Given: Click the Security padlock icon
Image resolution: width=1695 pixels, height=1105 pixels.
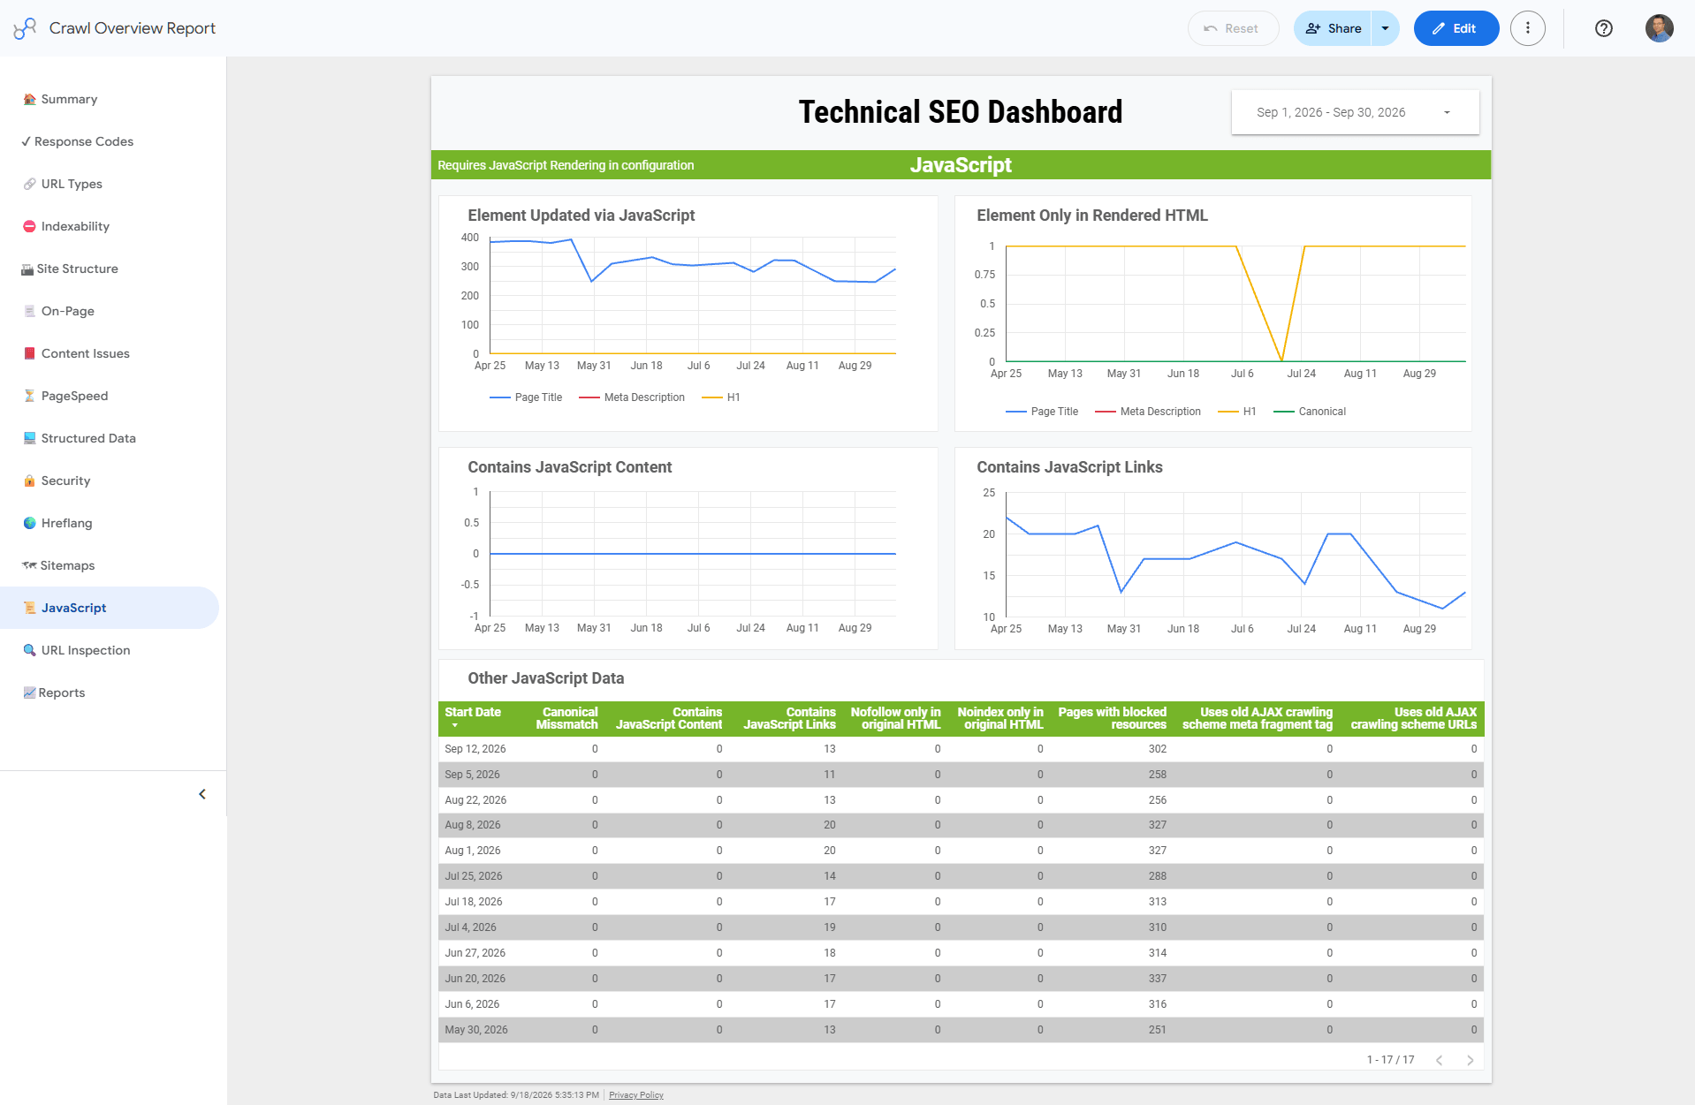Looking at the screenshot, I should (x=29, y=481).
